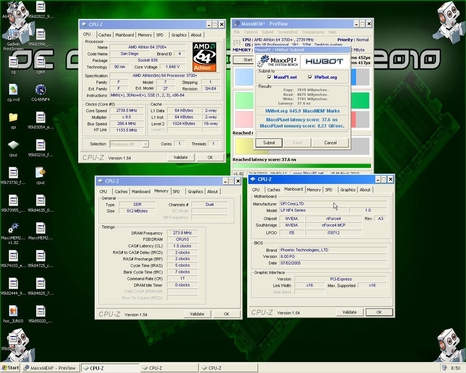Open SPD tab in the Memory CPU-Z window
This screenshot has width=466, height=373.
pyautogui.click(x=176, y=192)
